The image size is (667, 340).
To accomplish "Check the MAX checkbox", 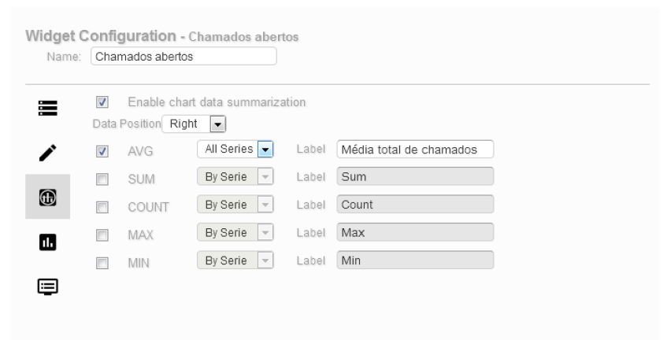I will point(102,235).
